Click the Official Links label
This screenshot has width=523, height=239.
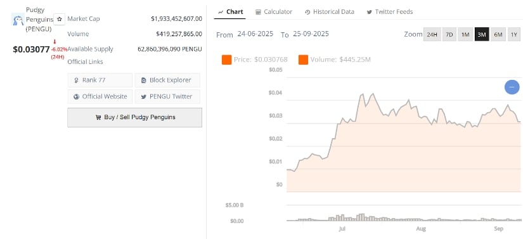click(85, 62)
